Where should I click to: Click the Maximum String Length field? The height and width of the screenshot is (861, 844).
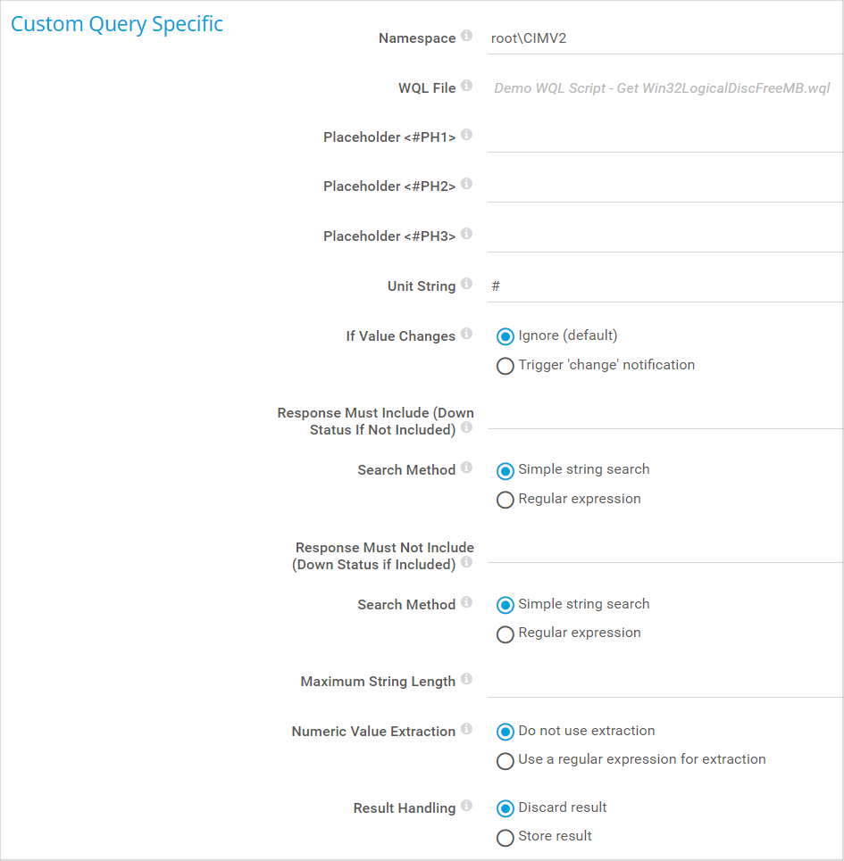(x=664, y=682)
